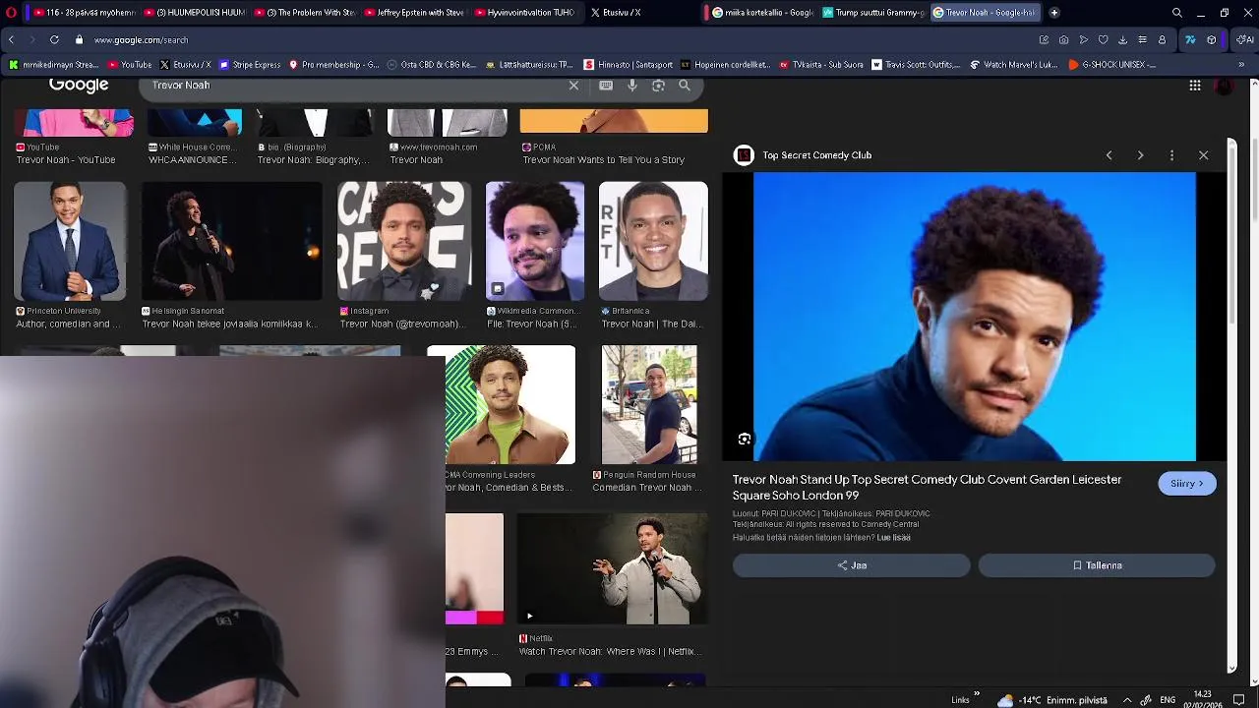Show the next image in the preview panel

[1140, 155]
